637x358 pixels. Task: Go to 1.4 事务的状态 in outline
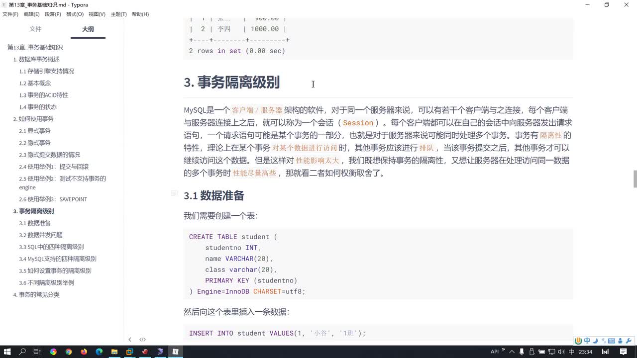click(38, 107)
